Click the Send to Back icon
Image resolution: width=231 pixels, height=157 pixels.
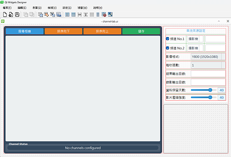click(26, 14)
